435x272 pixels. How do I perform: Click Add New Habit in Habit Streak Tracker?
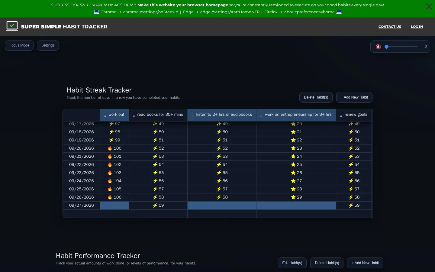[x=354, y=97]
